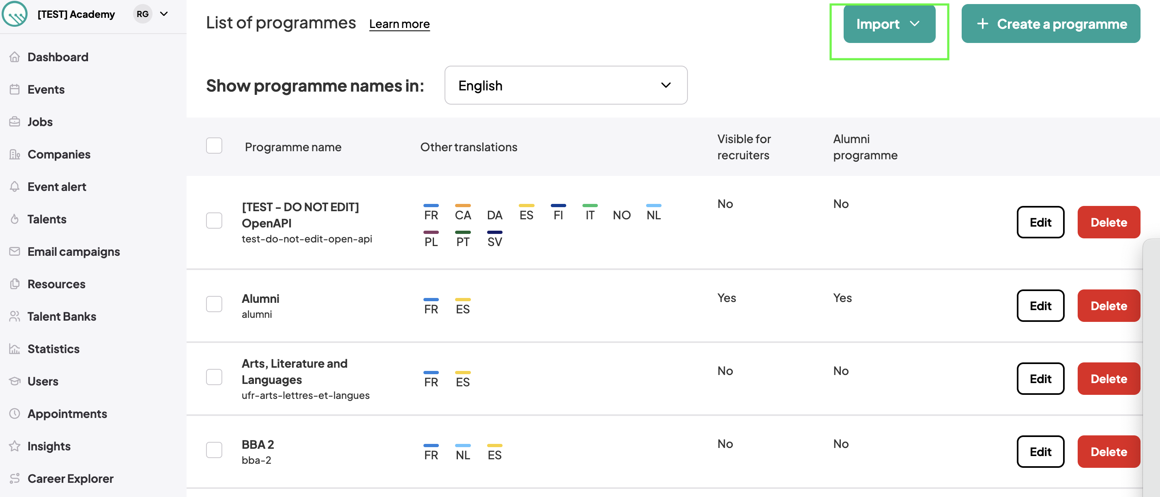Open the Import dropdown button

889,24
